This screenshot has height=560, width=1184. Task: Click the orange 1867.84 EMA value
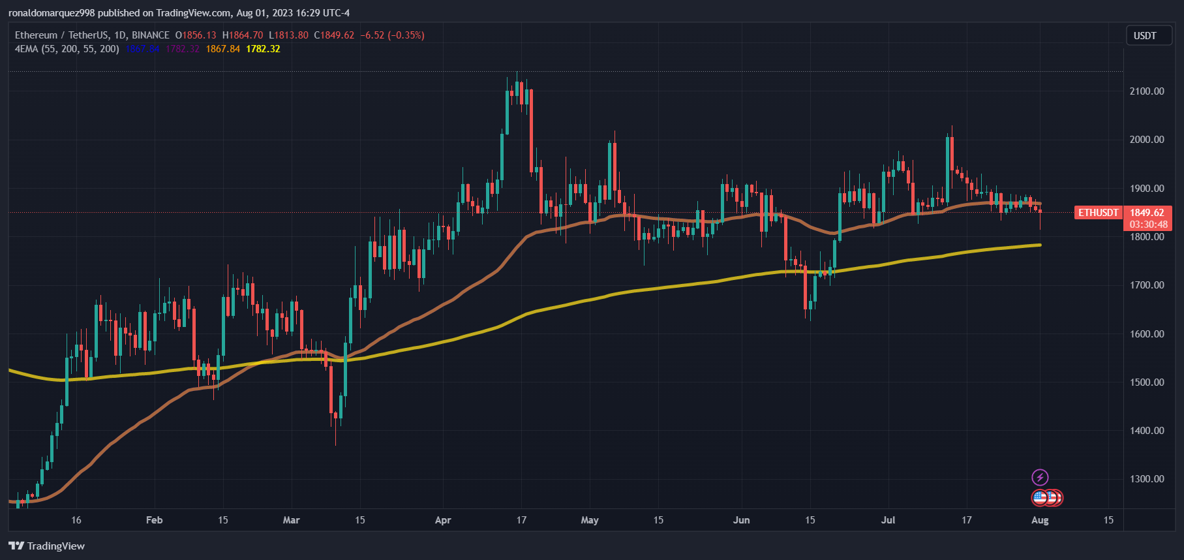pos(223,49)
